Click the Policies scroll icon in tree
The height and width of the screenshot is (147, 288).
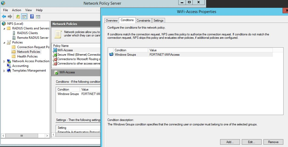pos(9,42)
